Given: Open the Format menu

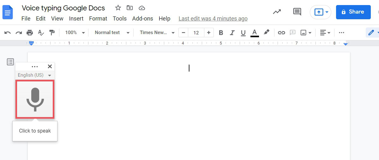Looking at the screenshot, I should [98, 19].
